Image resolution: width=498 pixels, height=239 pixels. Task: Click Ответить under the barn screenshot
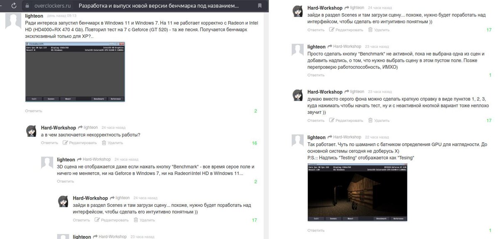tap(316, 230)
